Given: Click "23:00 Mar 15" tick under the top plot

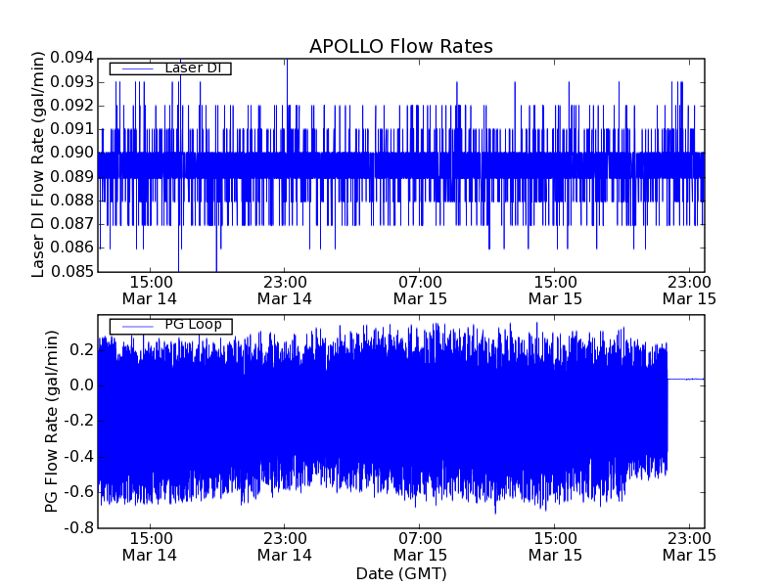Looking at the screenshot, I should coord(690,290).
